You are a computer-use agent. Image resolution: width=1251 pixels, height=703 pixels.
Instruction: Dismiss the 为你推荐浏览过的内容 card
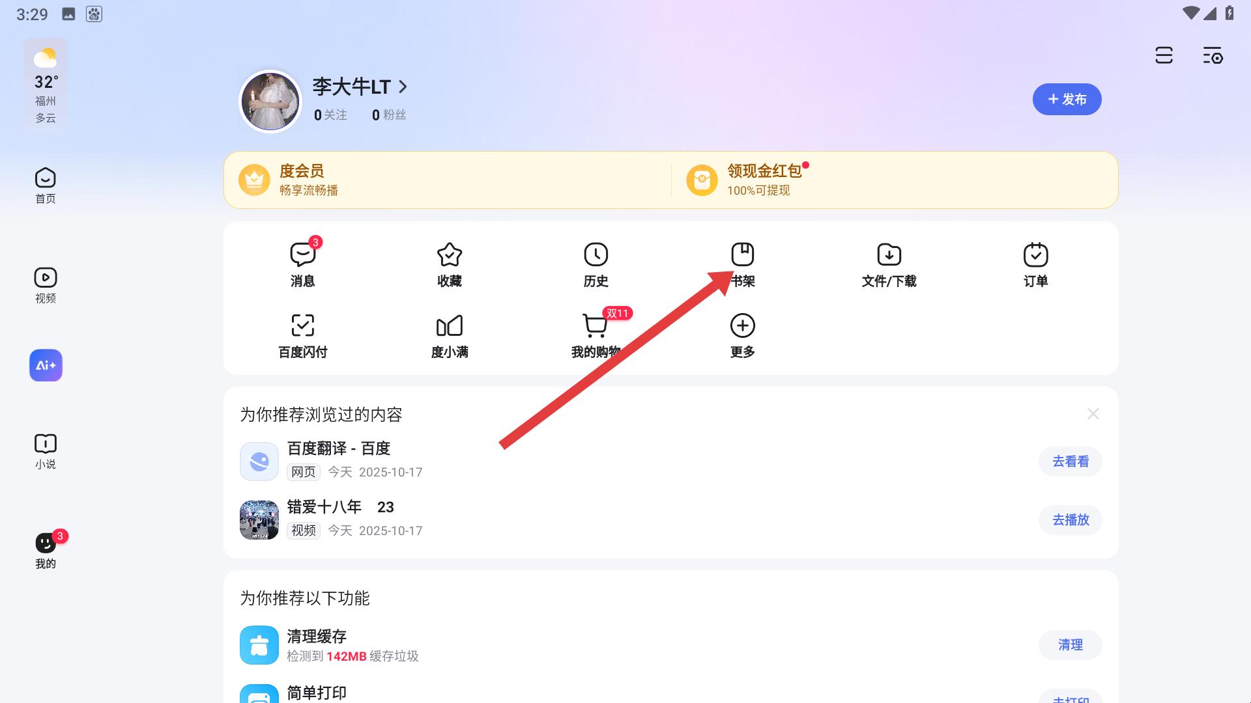point(1093,414)
